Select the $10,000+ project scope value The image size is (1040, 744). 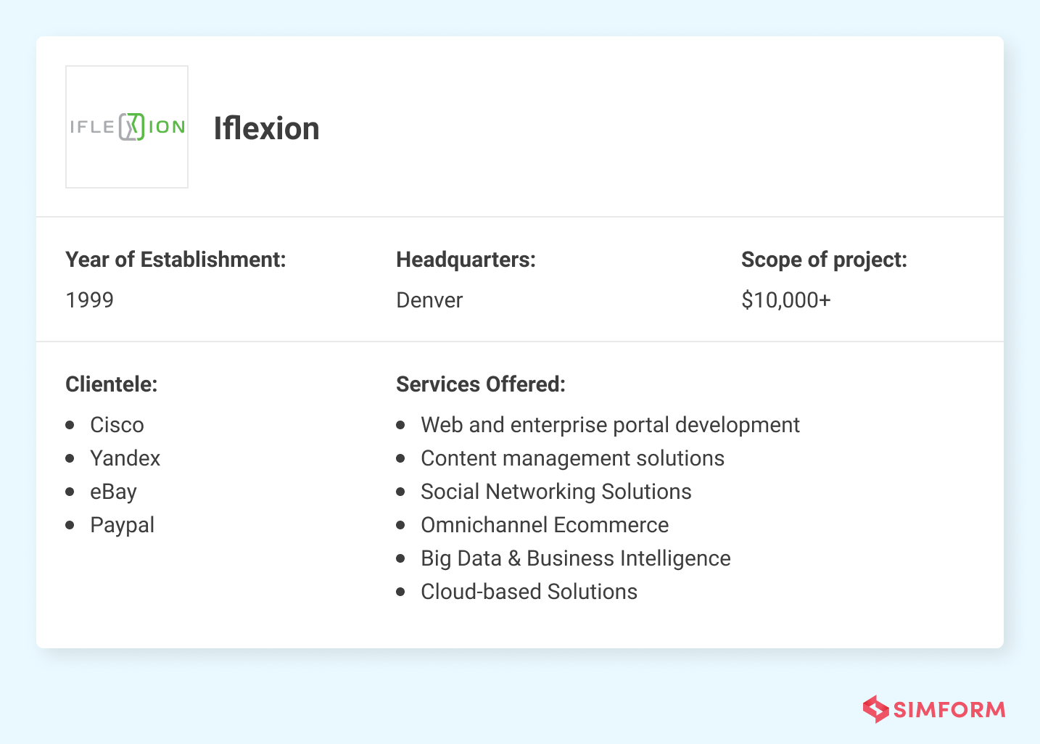pos(786,300)
